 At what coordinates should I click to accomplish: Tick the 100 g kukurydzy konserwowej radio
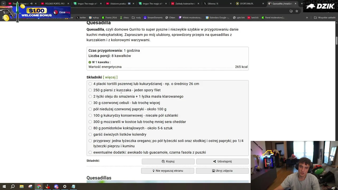90,115
